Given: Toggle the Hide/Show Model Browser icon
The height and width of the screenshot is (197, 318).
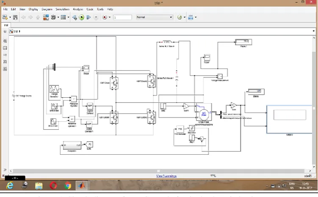Looking at the screenshot, I should pos(5,31).
